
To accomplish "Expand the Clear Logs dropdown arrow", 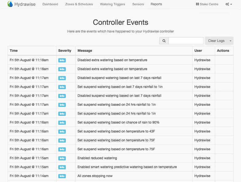I will 231,41.
